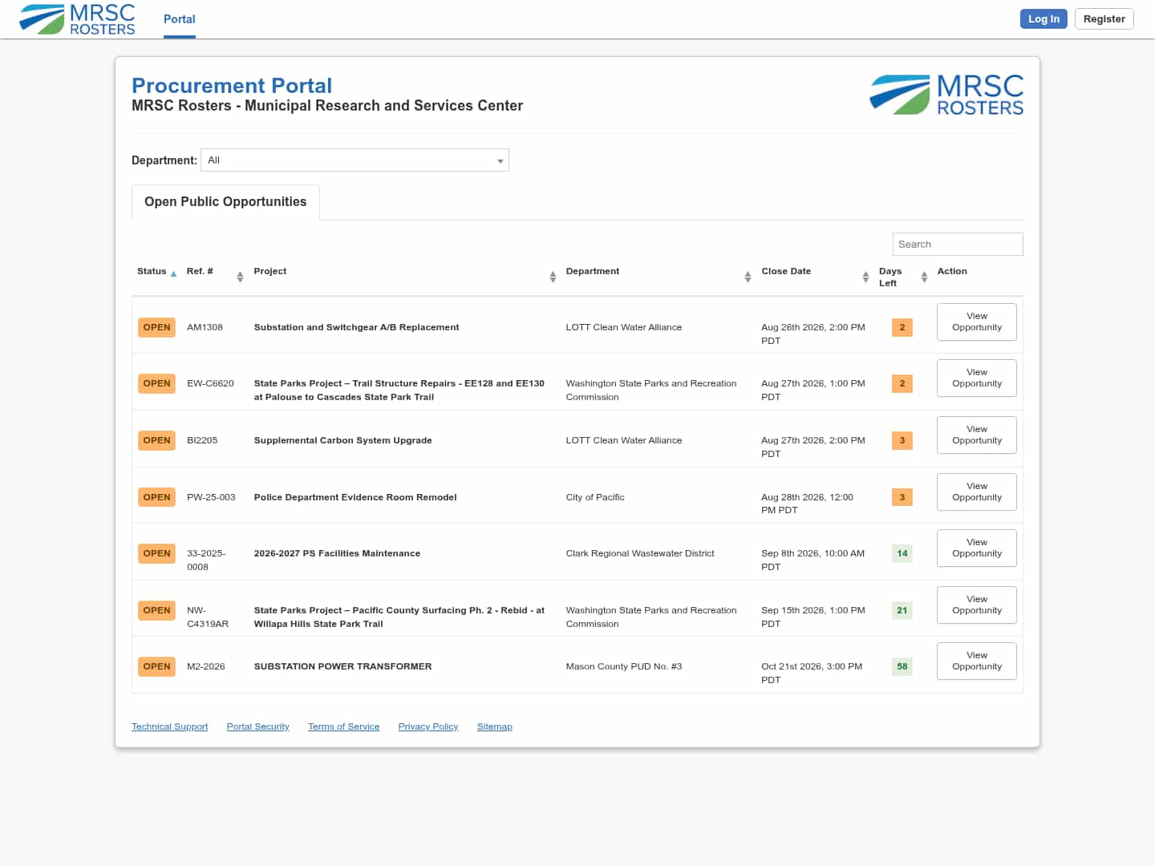The width and height of the screenshot is (1155, 866).
Task: Click reference number 33-2025-0008
Action: tap(206, 560)
